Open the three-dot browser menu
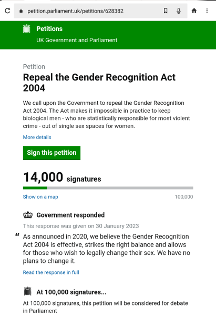Viewport: 216px width, 316px height. coord(207,11)
